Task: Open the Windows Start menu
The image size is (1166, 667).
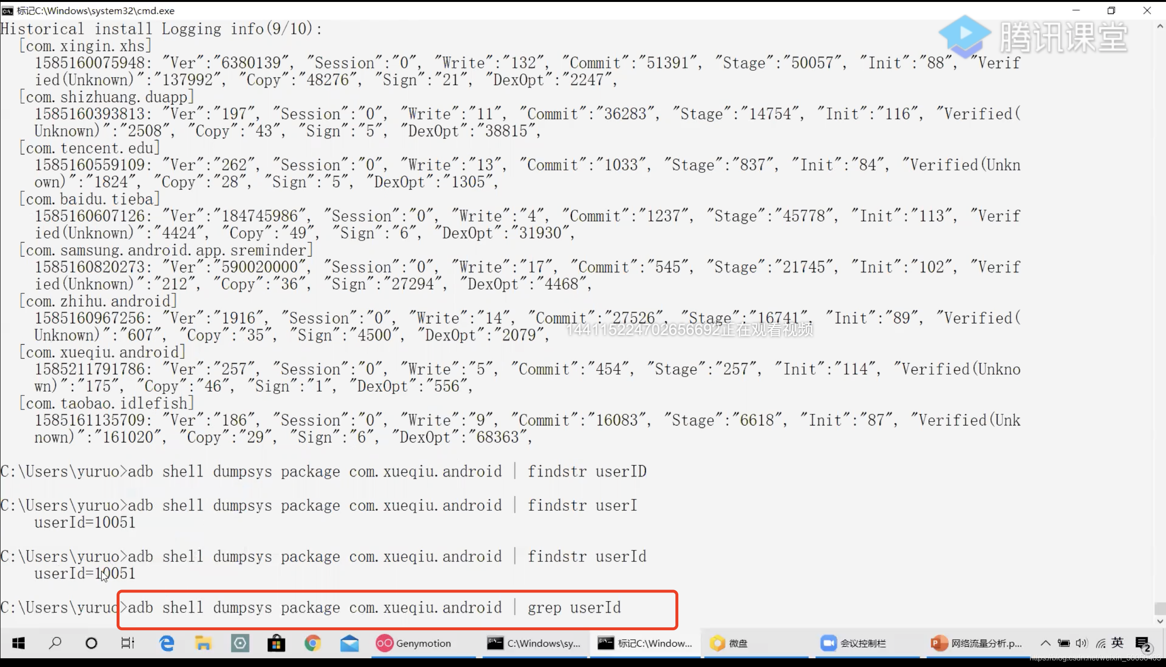Action: (x=18, y=643)
